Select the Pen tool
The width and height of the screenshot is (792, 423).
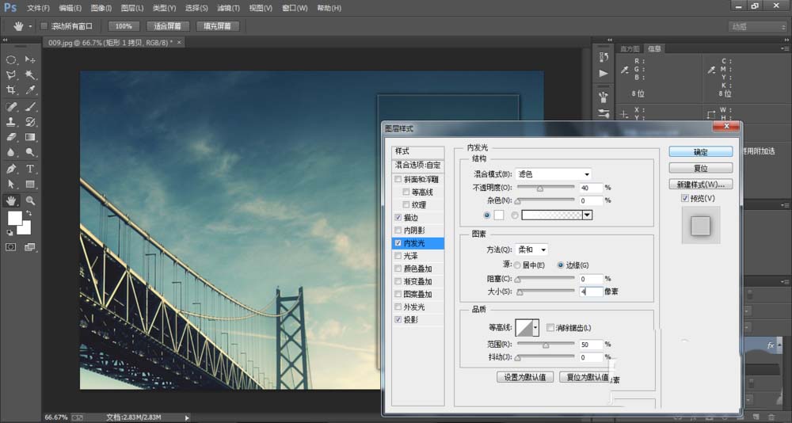[11, 169]
